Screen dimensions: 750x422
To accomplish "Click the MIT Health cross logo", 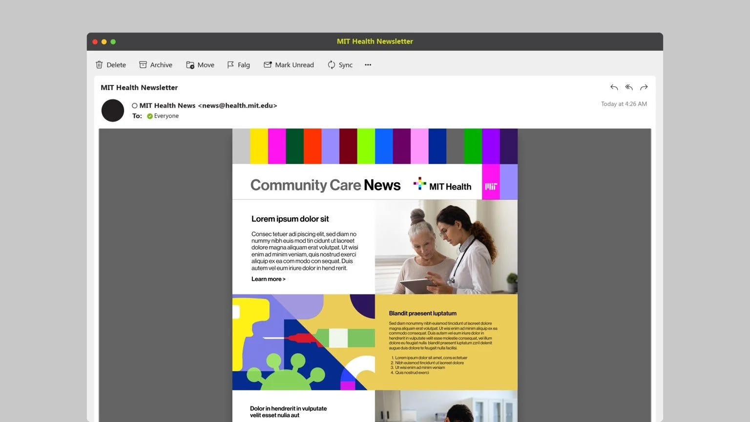I will coord(419,184).
